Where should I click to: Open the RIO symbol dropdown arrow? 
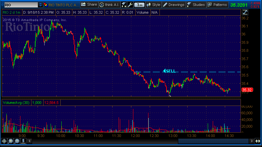pyautogui.click(x=41, y=5)
